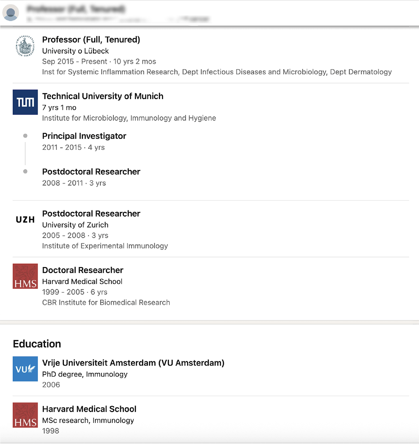Image resolution: width=419 pixels, height=444 pixels.
Task: Open Vrije Universiteit Amsterdam education entry
Action: (x=133, y=363)
